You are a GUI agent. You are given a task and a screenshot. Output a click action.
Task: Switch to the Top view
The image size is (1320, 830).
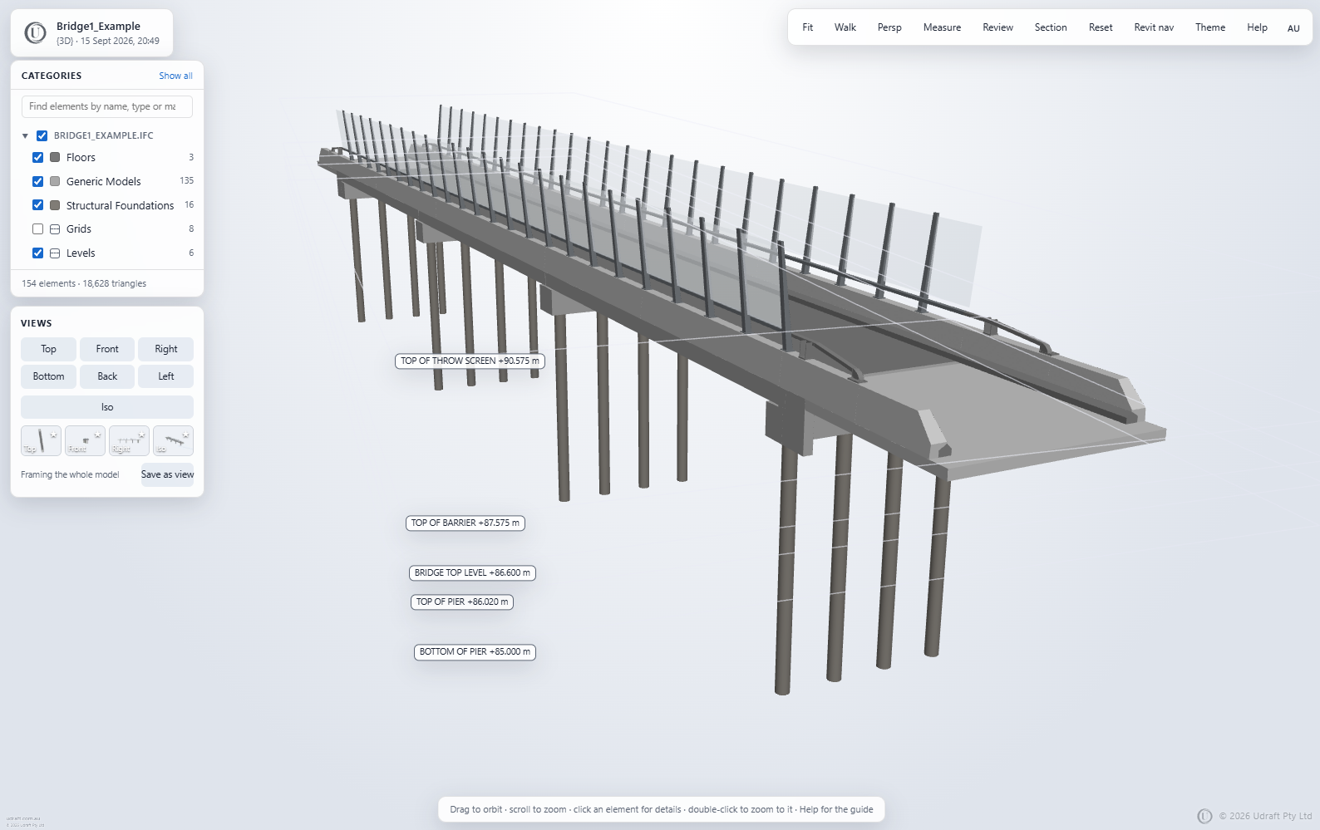tap(49, 349)
